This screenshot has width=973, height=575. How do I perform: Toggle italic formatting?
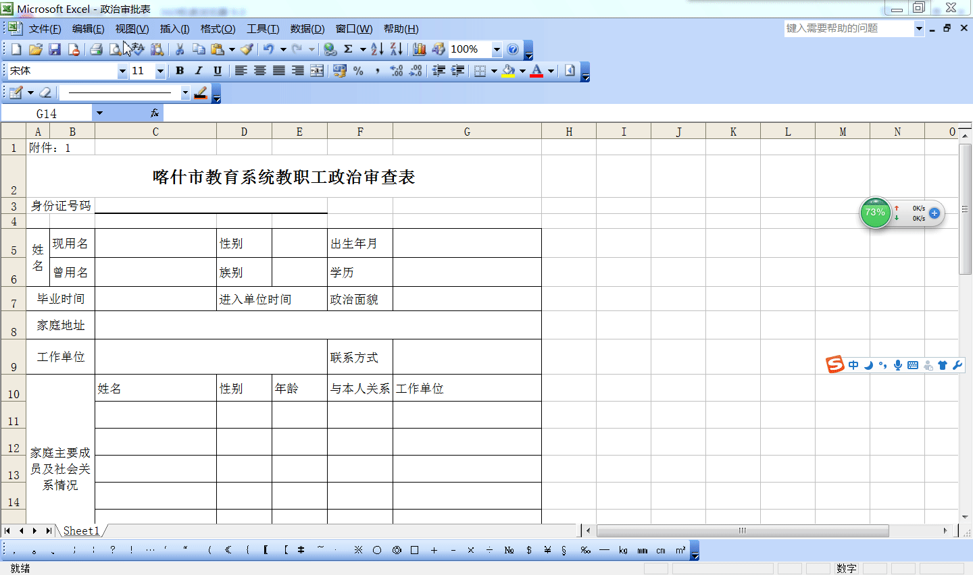tap(198, 70)
